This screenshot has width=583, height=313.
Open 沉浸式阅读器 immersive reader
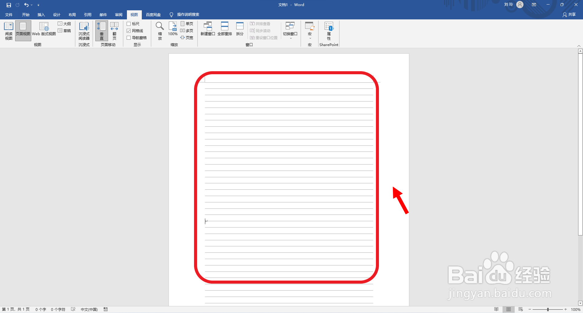[84, 31]
